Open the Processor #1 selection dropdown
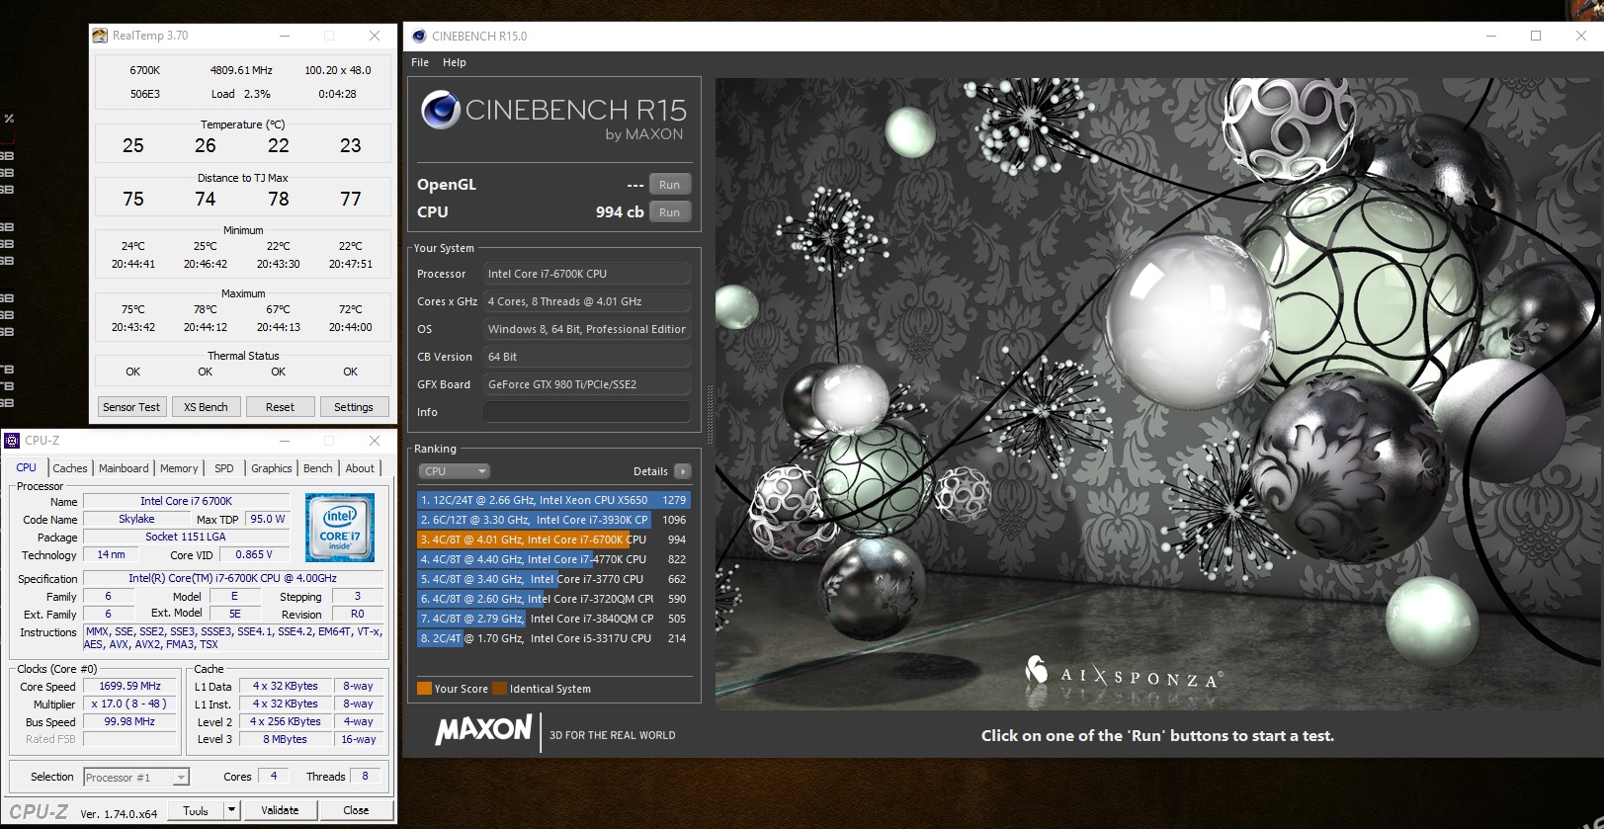 (x=136, y=778)
